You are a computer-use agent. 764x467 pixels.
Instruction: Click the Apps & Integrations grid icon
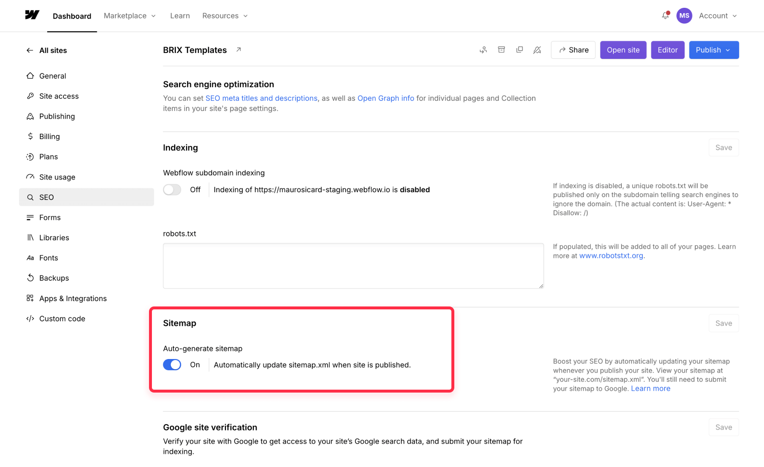[x=30, y=298]
